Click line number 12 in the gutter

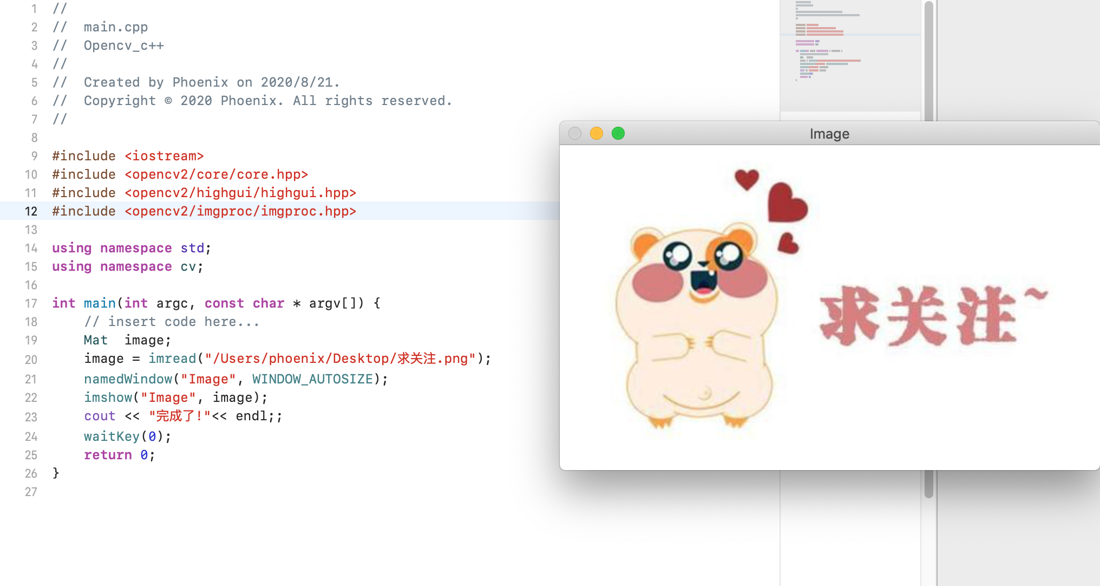(x=31, y=211)
